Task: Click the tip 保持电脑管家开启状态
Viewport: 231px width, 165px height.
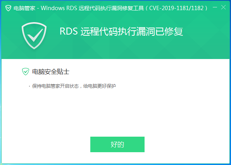Action: point(55,86)
